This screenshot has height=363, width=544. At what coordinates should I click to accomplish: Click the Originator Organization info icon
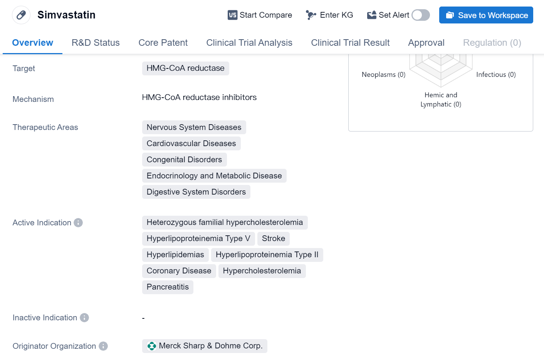[x=103, y=346]
